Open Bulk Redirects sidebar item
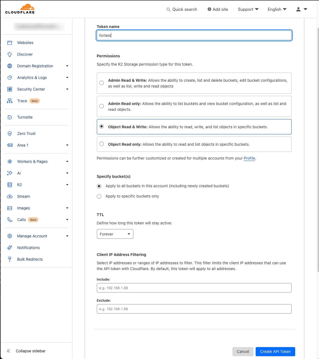 tap(30, 259)
